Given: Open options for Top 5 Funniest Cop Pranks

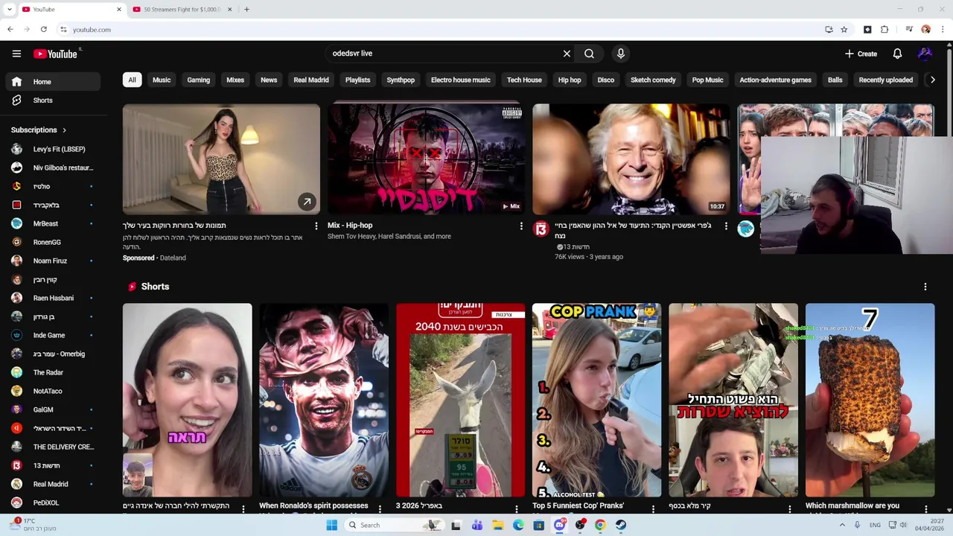Looking at the screenshot, I should point(653,509).
